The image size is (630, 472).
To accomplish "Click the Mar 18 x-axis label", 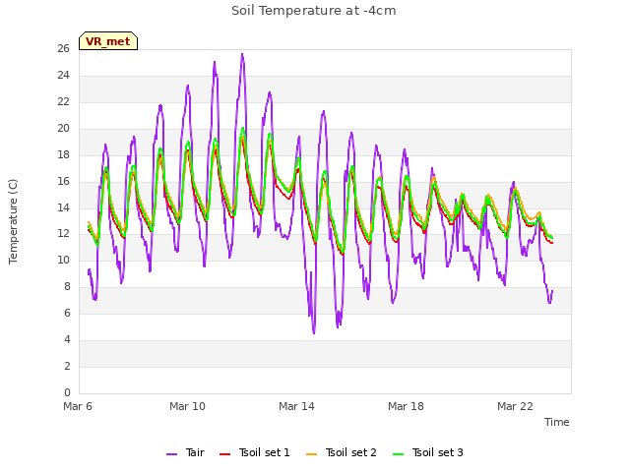I will [406, 406].
